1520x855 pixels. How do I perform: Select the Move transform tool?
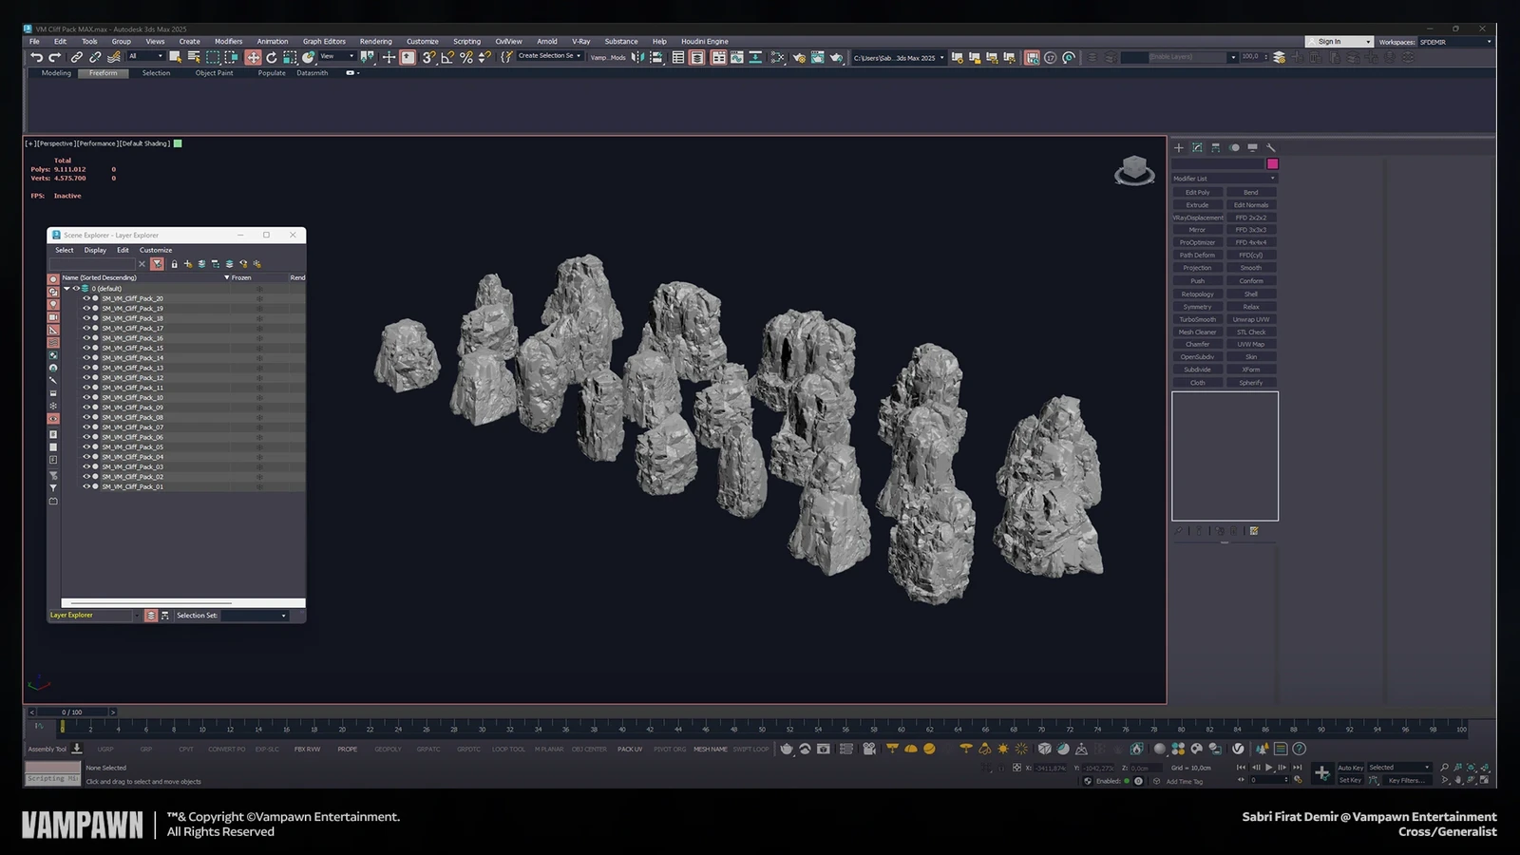(x=253, y=57)
